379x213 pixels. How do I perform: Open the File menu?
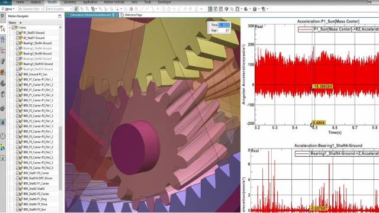click(x=5, y=2)
